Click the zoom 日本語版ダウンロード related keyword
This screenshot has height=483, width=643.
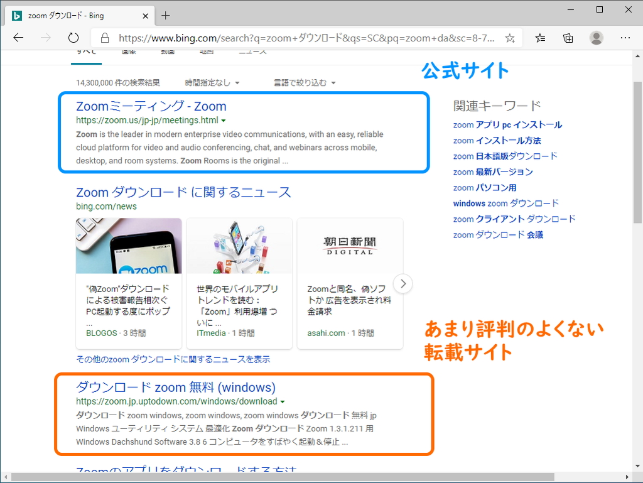505,156
